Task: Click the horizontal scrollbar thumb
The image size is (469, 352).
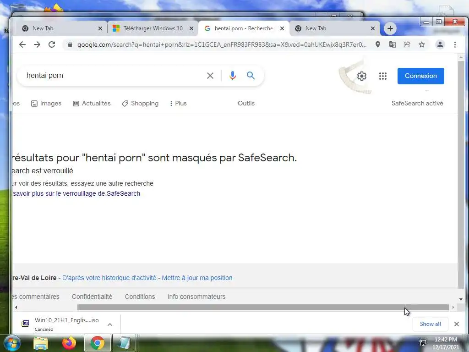Action: pyautogui.click(x=263, y=308)
